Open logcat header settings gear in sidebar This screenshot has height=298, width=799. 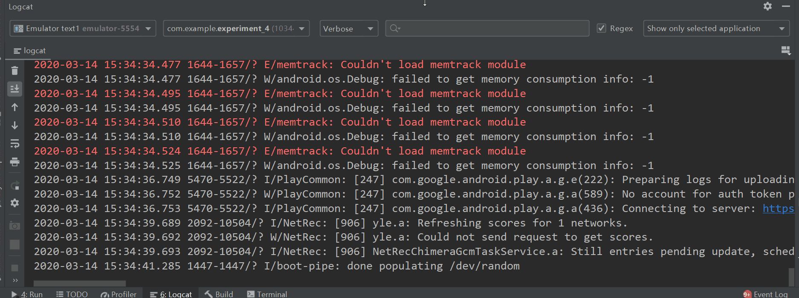pyautogui.click(x=14, y=203)
